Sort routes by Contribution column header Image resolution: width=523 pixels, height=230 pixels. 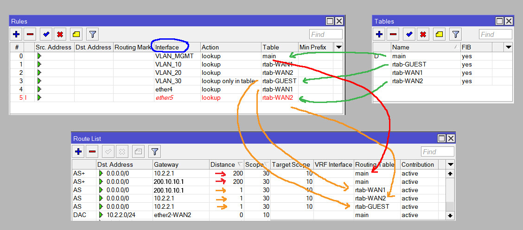[x=419, y=164]
